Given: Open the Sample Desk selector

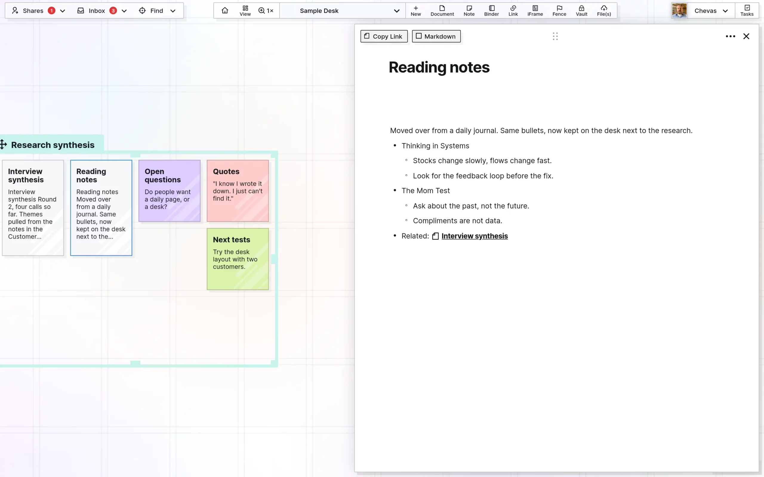Looking at the screenshot, I should coord(342,10).
